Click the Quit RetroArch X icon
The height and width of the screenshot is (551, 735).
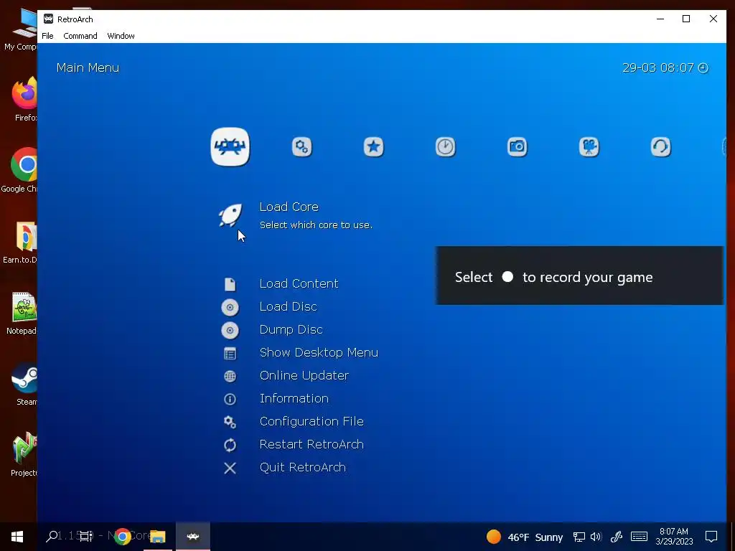point(230,468)
